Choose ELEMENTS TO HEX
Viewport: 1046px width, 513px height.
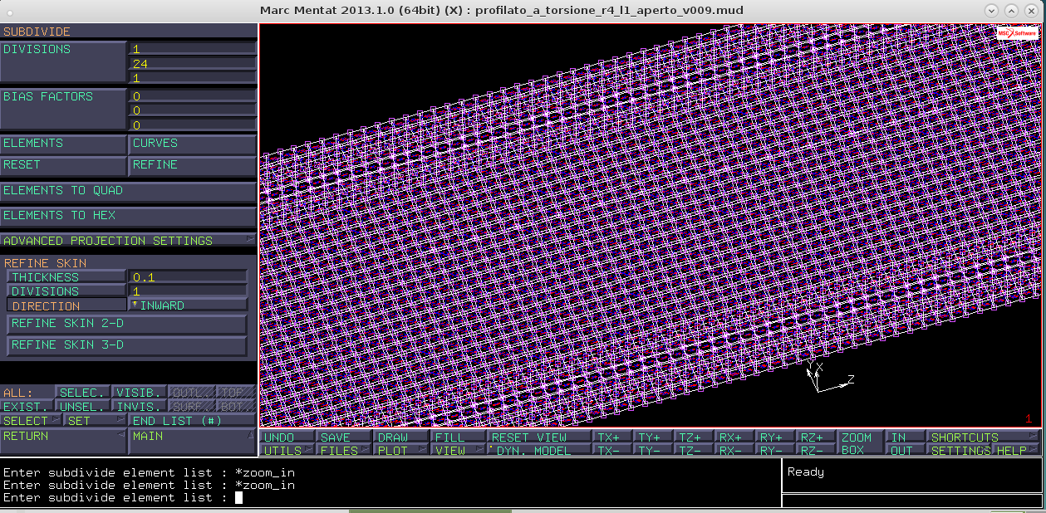[128, 216]
